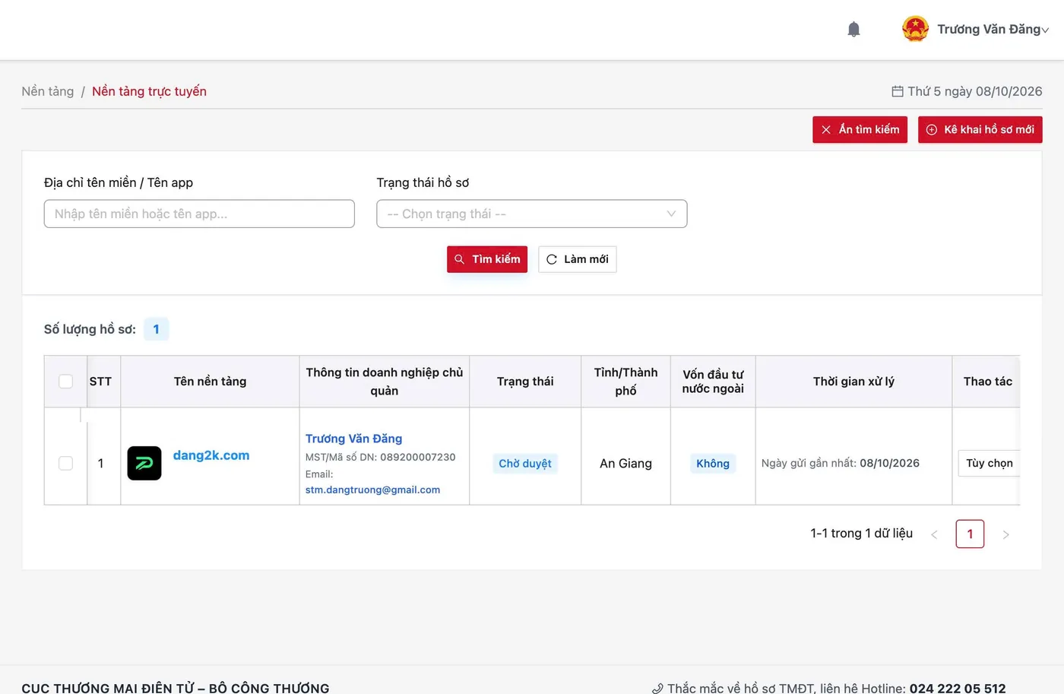This screenshot has width=1064, height=694.
Task: Click the 1-1 trong 1 dữ liệu text
Action: (x=862, y=534)
